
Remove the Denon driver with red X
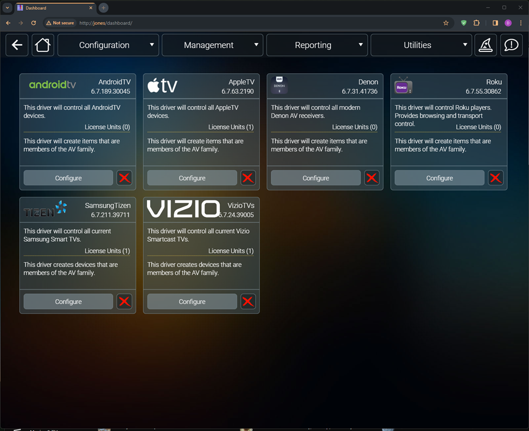click(372, 178)
